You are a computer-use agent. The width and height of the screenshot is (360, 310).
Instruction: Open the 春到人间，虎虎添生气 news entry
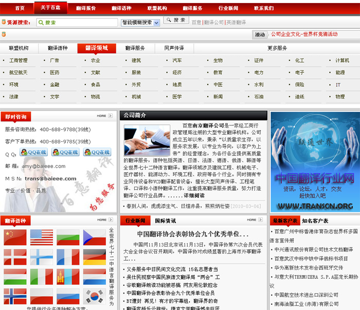178,206
